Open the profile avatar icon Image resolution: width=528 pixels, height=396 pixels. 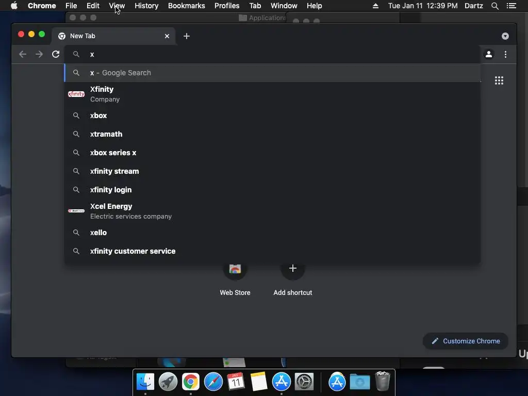tap(489, 54)
